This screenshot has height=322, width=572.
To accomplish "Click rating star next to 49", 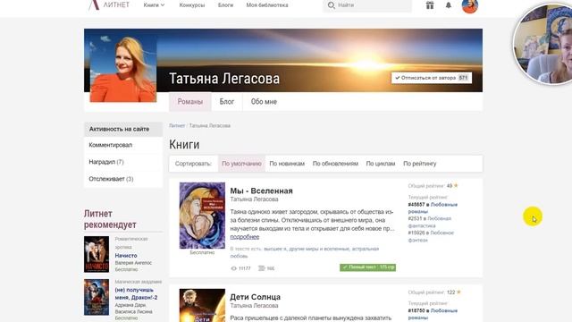I will click(x=456, y=186).
